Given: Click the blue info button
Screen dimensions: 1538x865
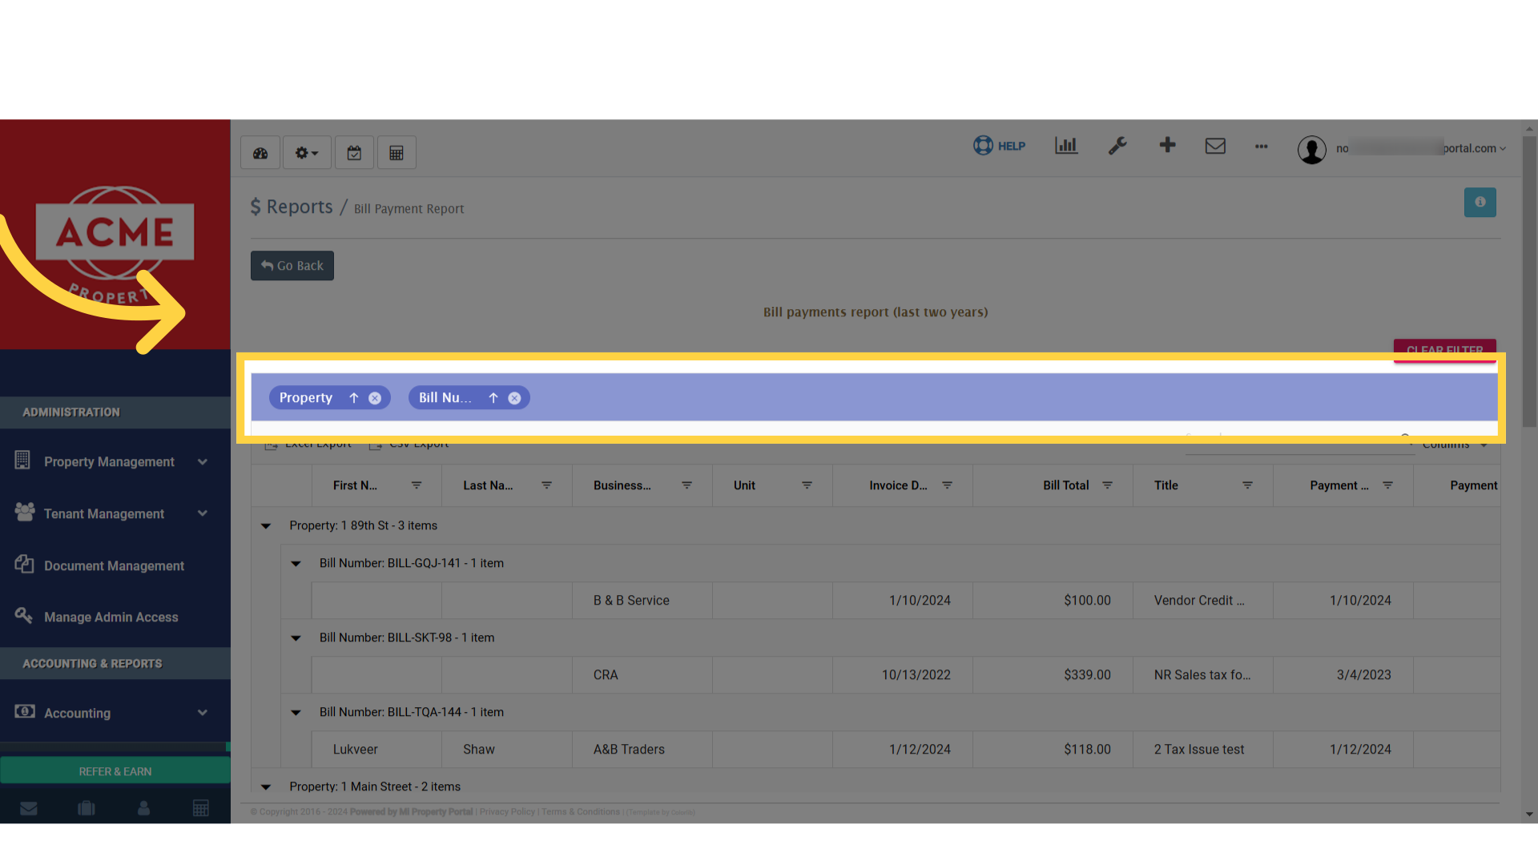Looking at the screenshot, I should click(x=1480, y=203).
